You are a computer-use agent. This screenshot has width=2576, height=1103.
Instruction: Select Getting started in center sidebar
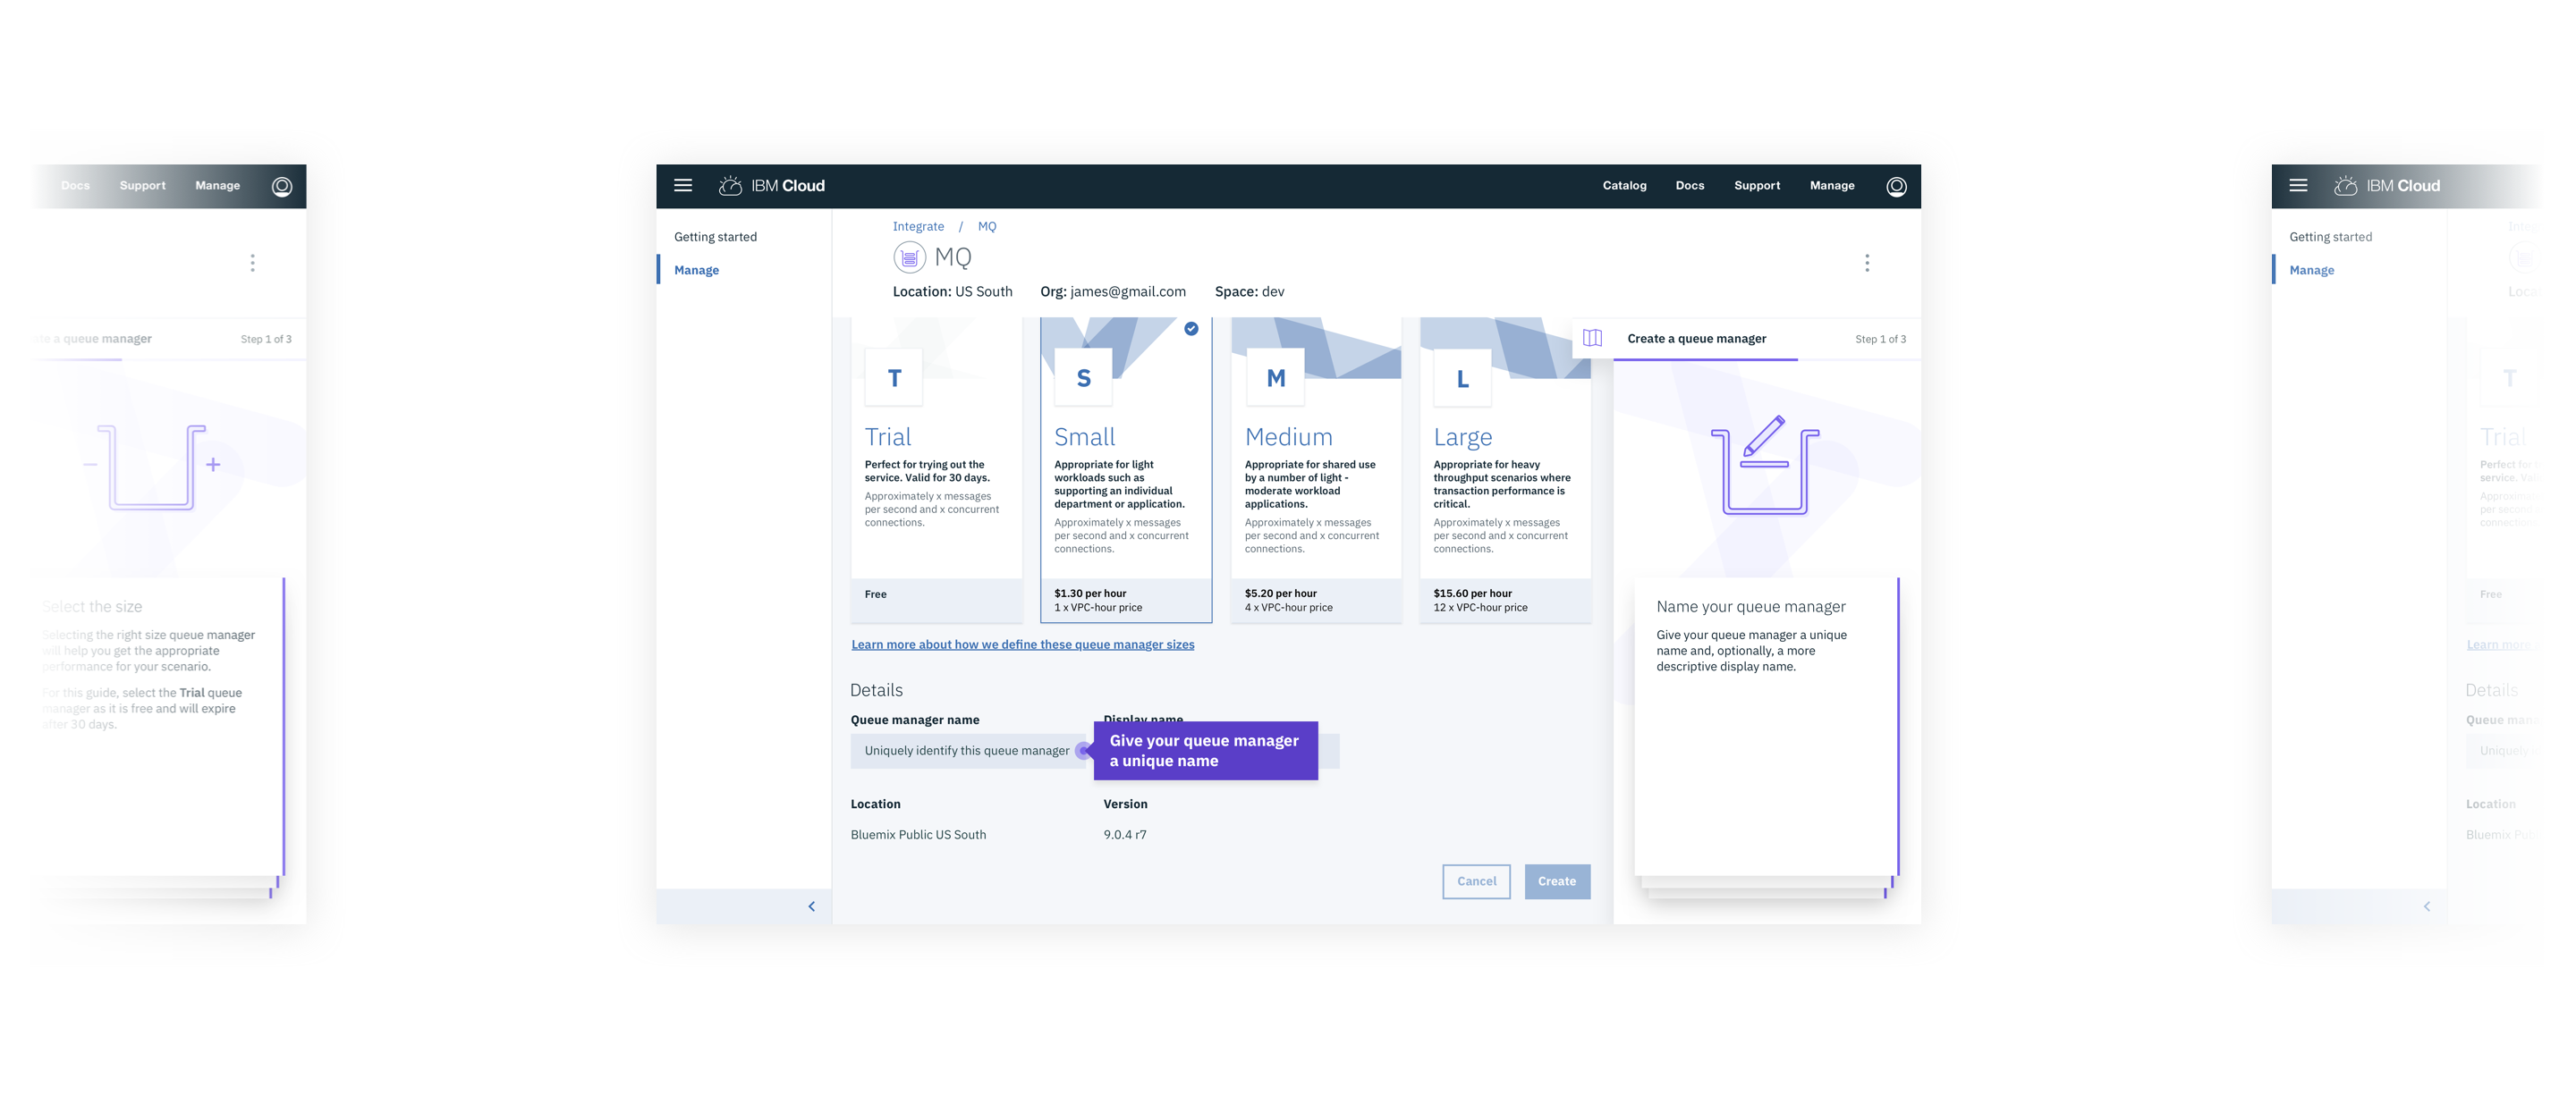[716, 237]
